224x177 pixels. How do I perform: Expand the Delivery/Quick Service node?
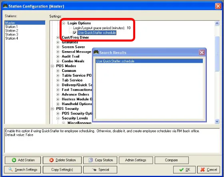click(58, 85)
